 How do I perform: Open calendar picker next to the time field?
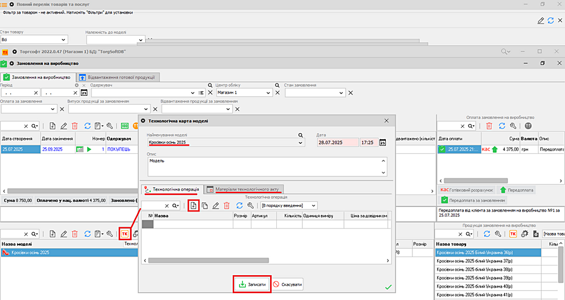(x=383, y=143)
